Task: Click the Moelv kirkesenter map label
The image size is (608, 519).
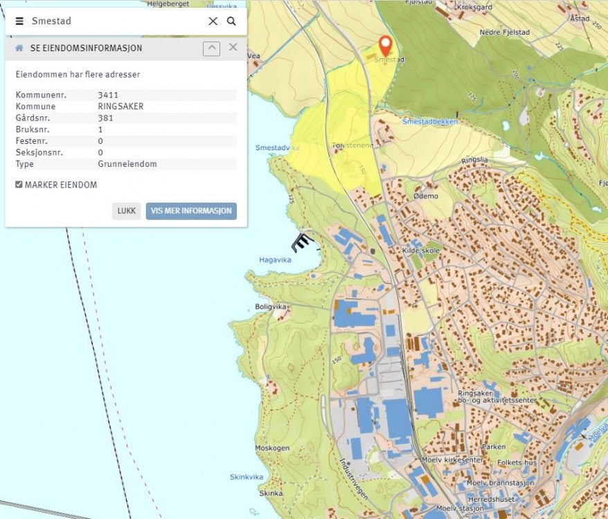Action: click(451, 460)
